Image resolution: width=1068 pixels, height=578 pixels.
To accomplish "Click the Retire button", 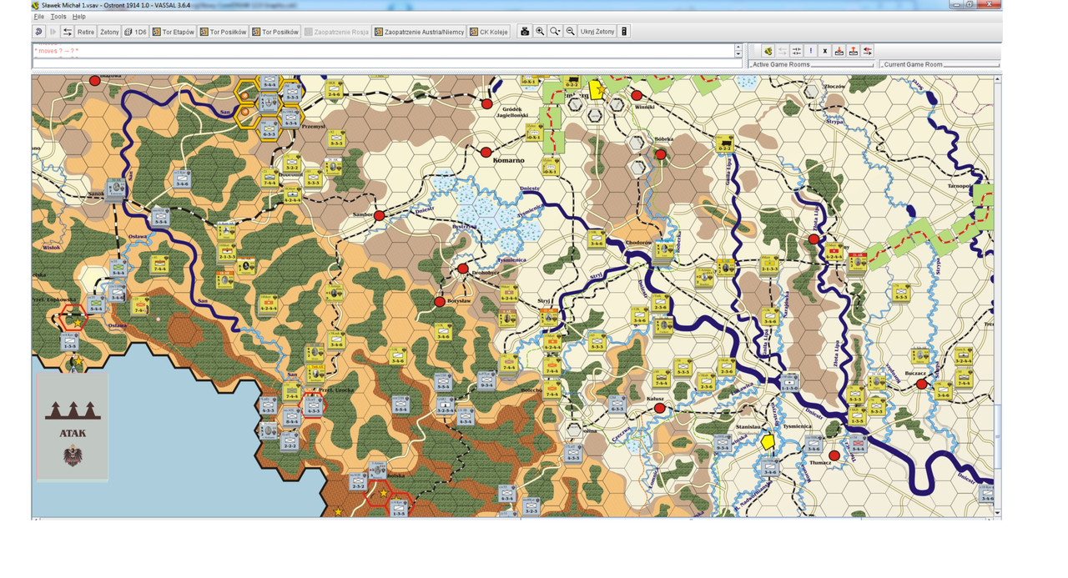I will 86,32.
